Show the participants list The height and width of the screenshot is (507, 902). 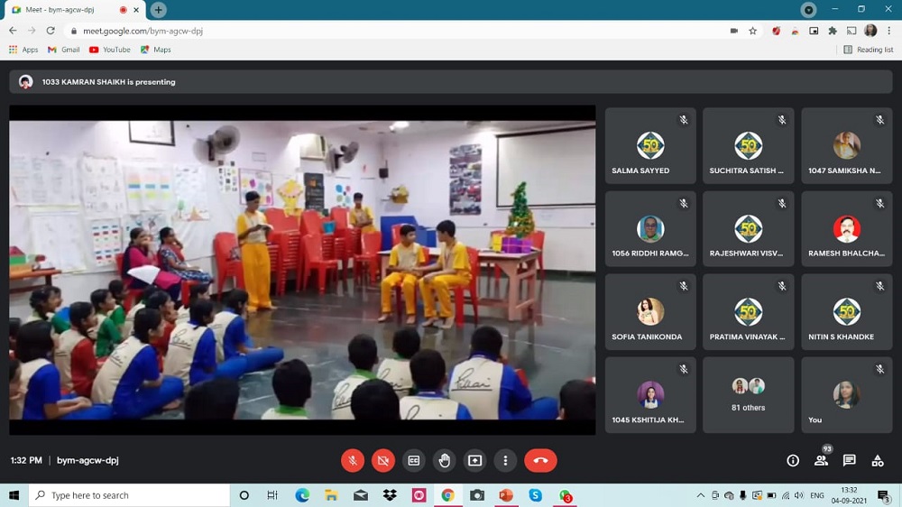821,460
